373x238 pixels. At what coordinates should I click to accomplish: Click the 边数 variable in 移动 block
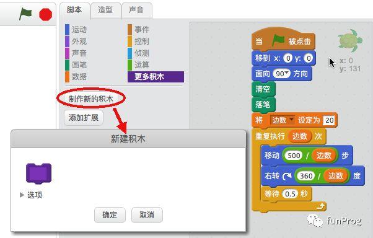(324, 156)
